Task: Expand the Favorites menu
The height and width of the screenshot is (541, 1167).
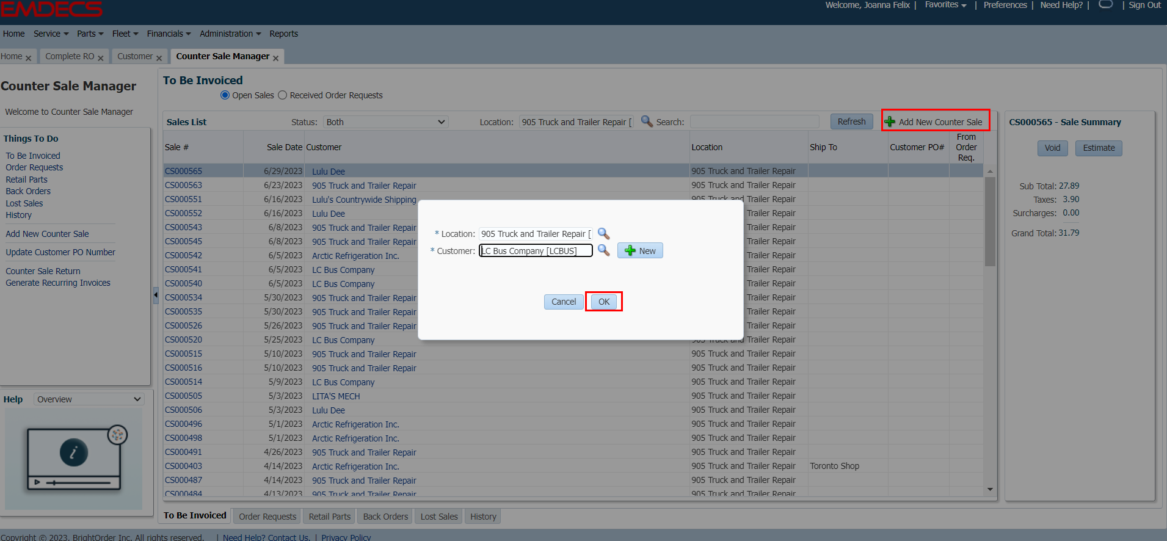Action: point(945,5)
